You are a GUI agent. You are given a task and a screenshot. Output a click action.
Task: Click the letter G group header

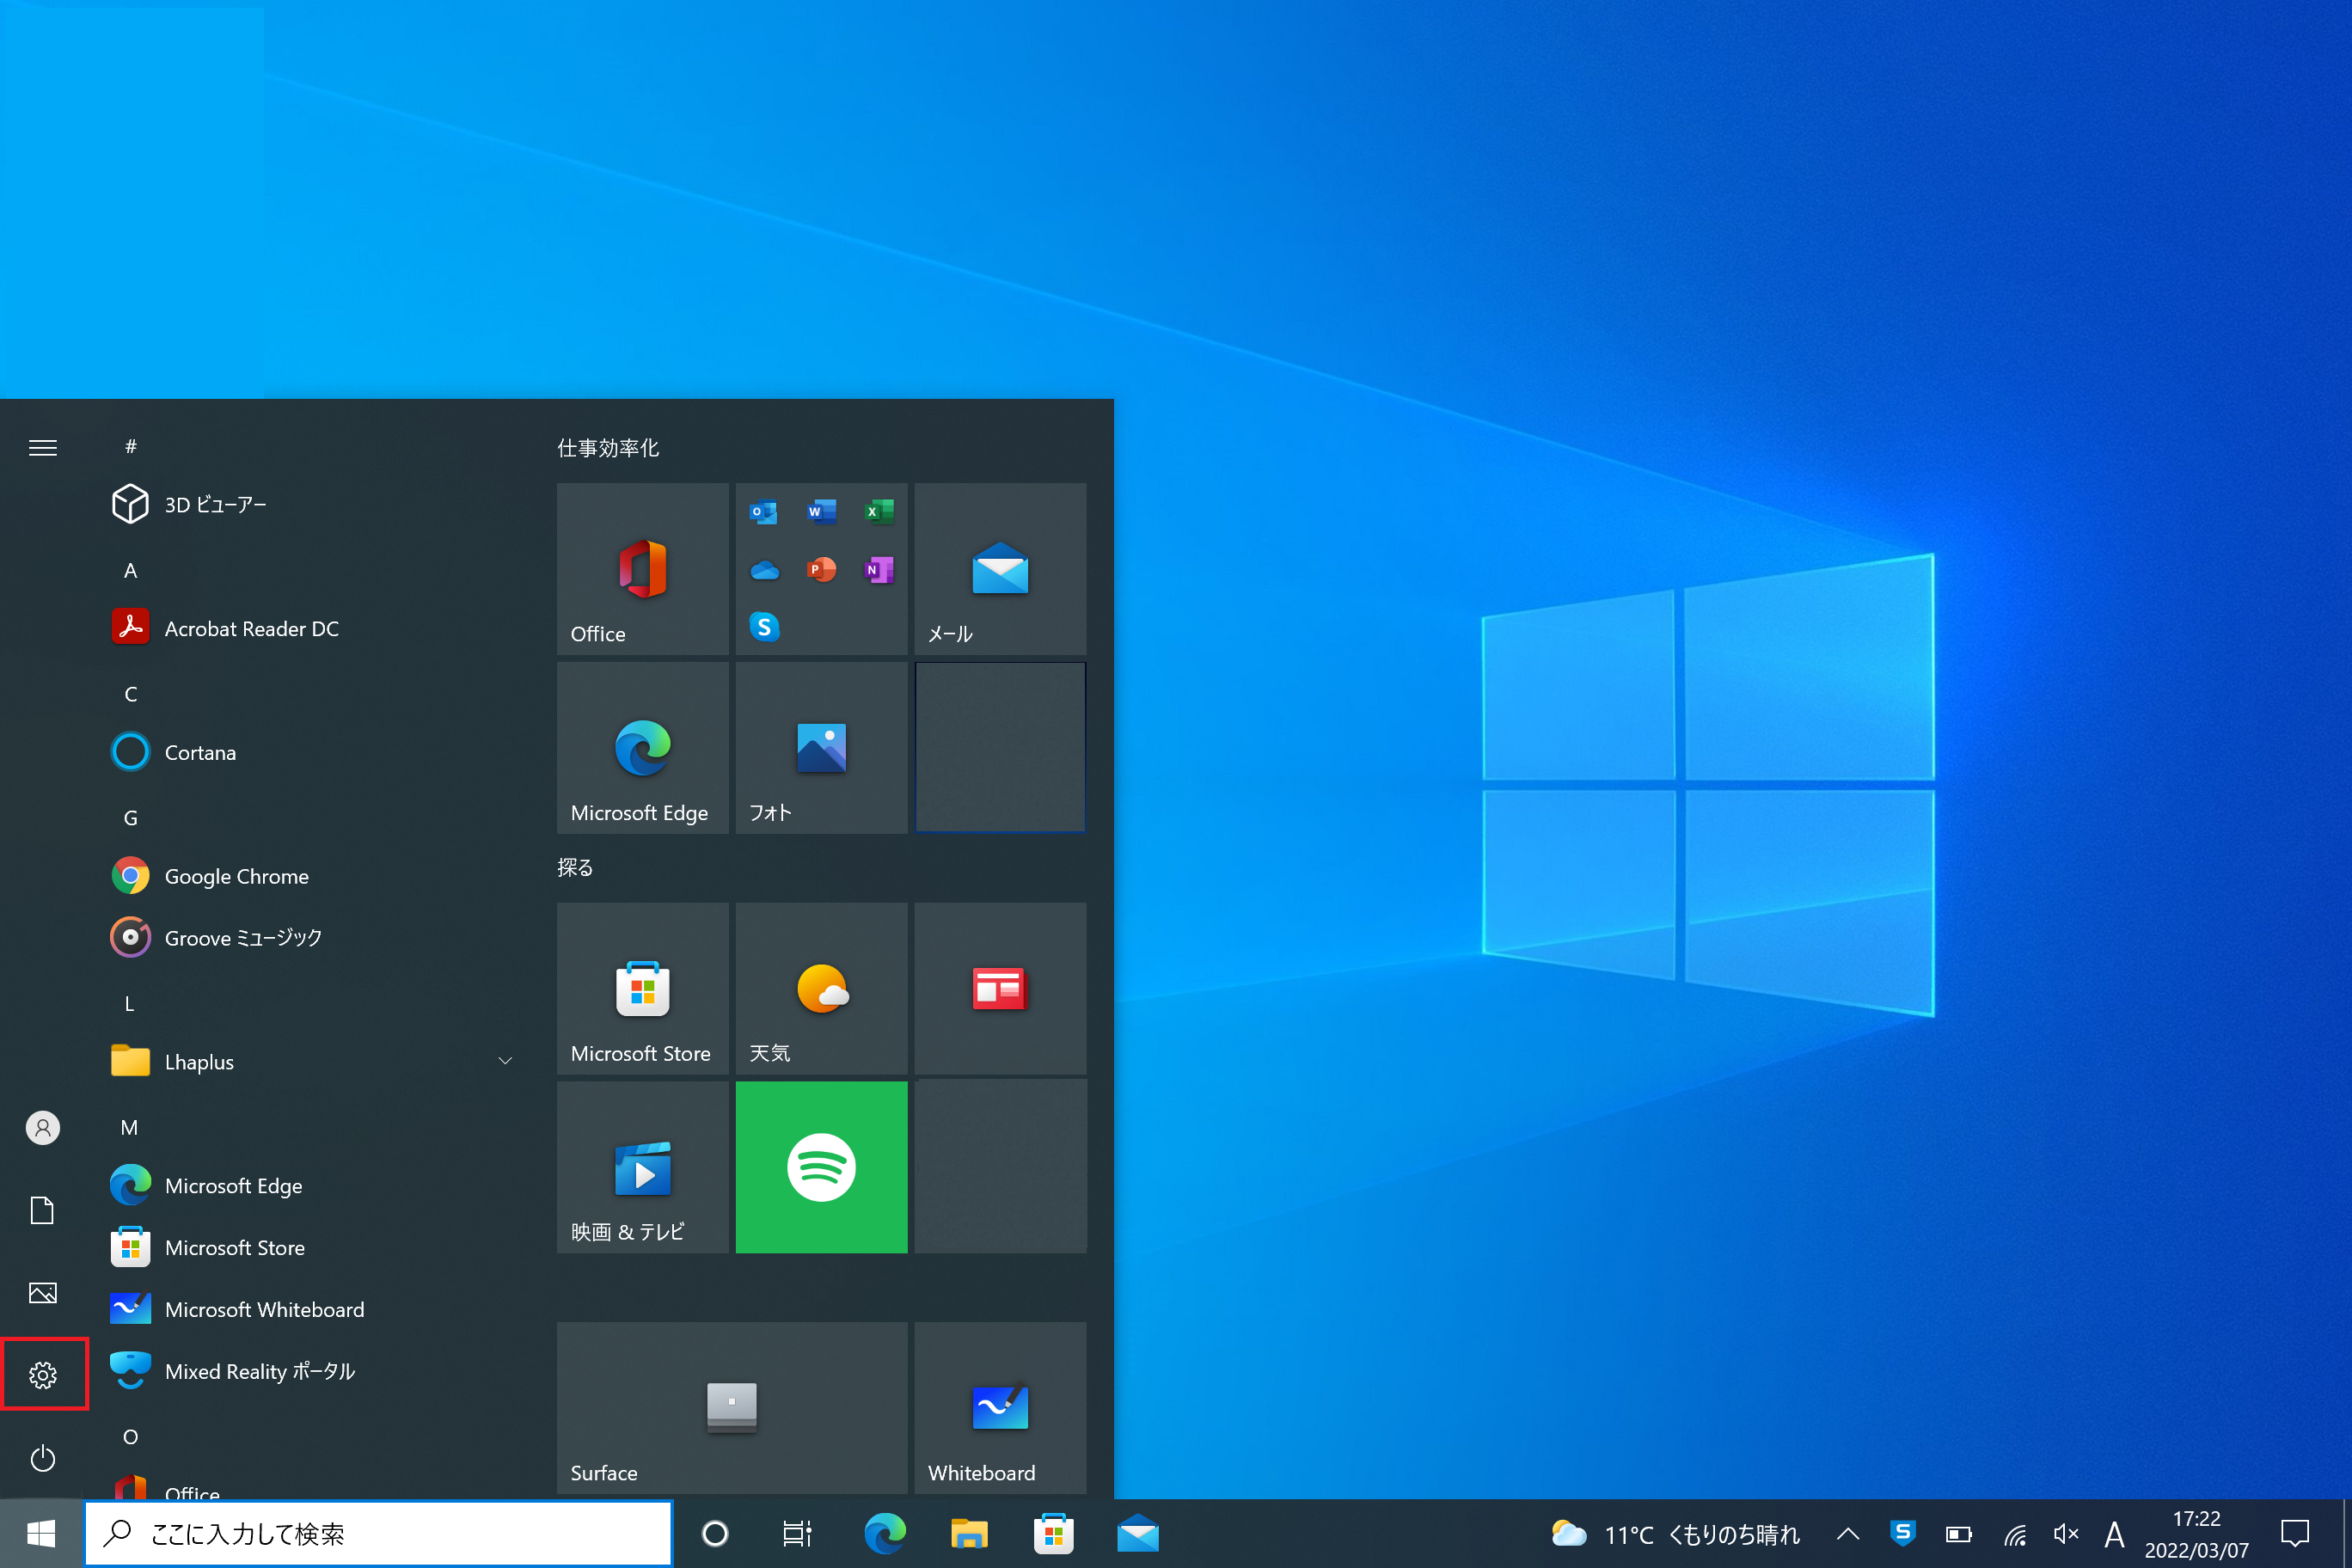(x=130, y=818)
